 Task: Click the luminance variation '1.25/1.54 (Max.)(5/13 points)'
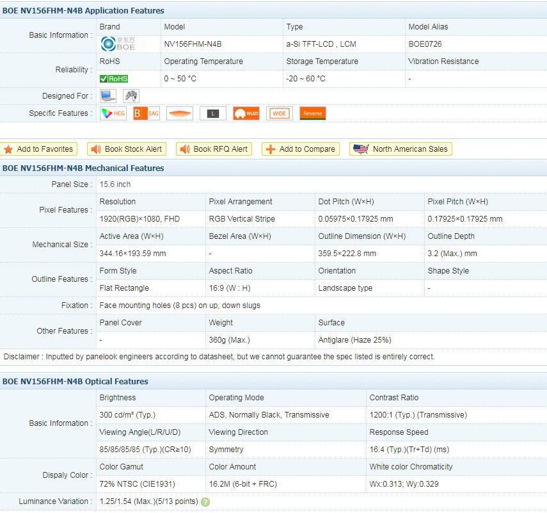coord(149,501)
